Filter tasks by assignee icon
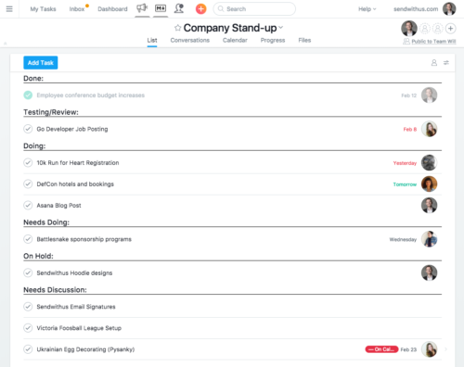 pyautogui.click(x=434, y=63)
